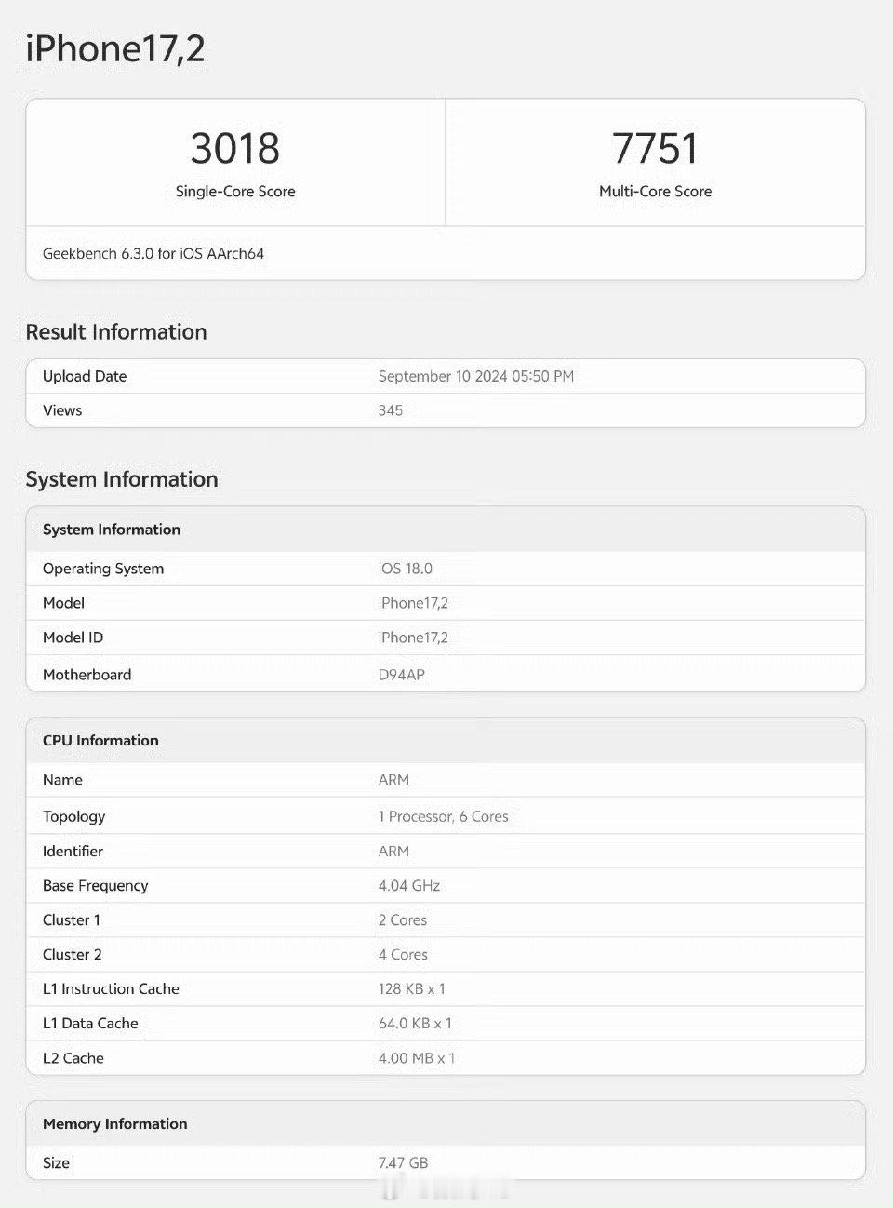Click the Model ID value iPhone17,2
The image size is (893, 1208).
click(x=413, y=638)
